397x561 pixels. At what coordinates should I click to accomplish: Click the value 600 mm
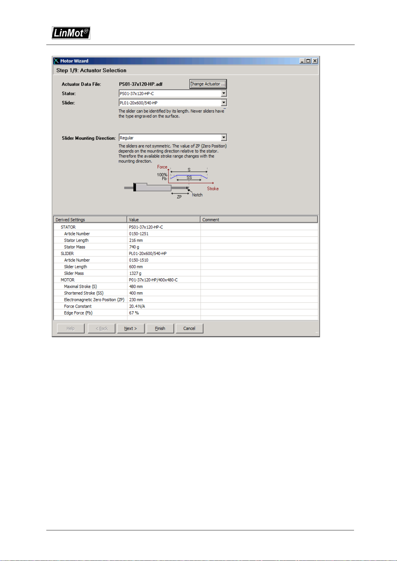pos(136,267)
